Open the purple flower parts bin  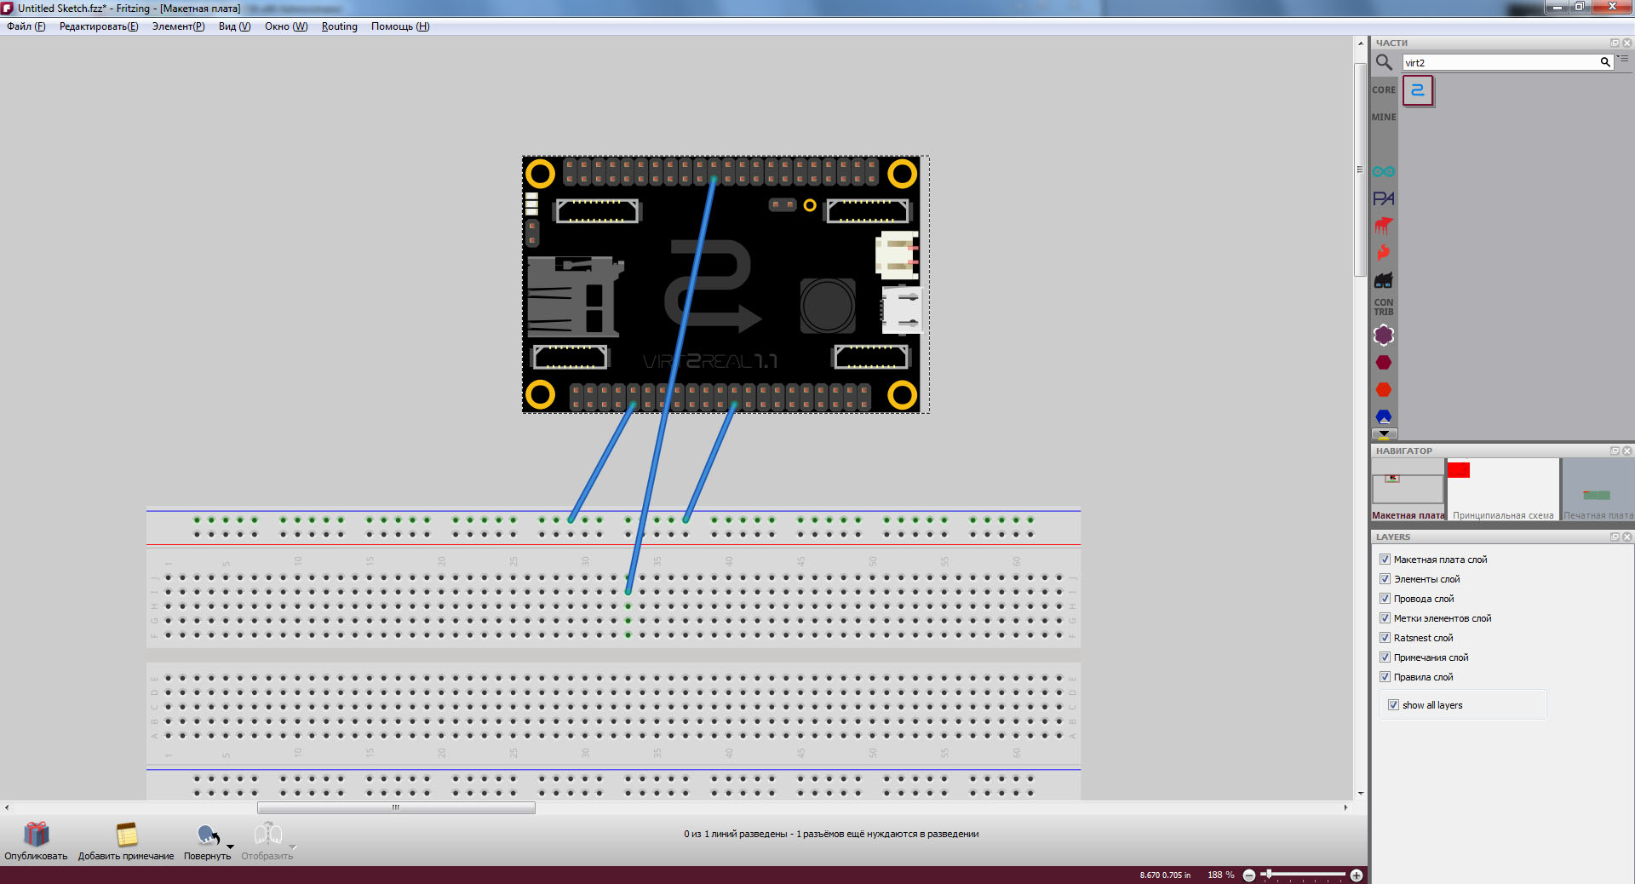tap(1384, 336)
